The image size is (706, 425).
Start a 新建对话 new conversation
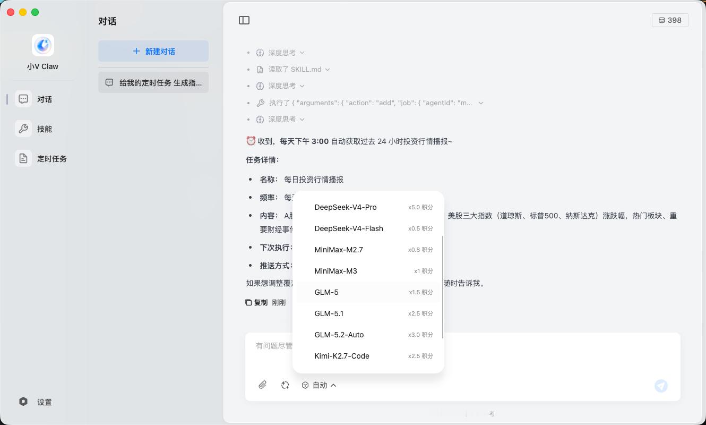coord(153,51)
